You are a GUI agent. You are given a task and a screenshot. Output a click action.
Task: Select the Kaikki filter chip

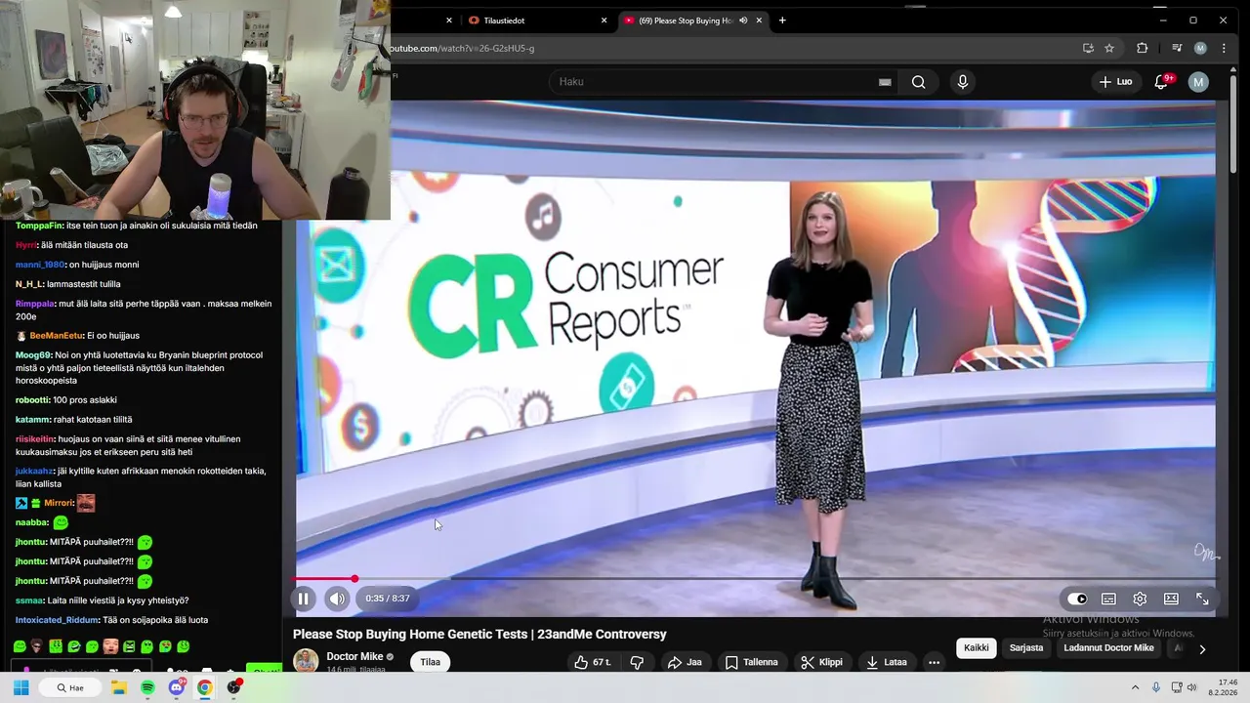point(976,647)
